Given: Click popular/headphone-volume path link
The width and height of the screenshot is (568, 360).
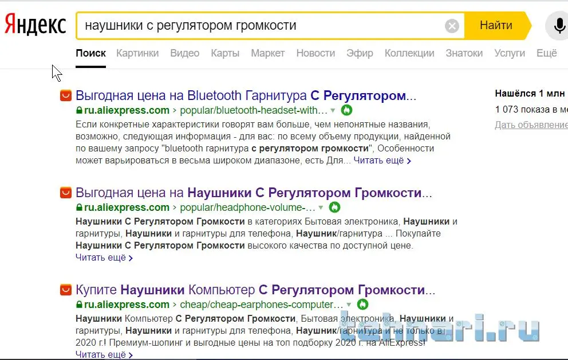Looking at the screenshot, I should tap(247, 207).
